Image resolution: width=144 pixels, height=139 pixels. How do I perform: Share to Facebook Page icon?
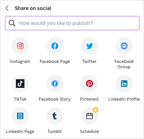point(55,46)
